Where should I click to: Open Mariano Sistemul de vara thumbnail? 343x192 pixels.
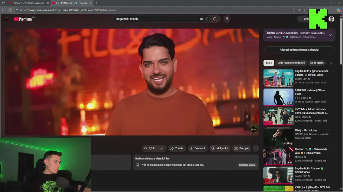point(278,156)
